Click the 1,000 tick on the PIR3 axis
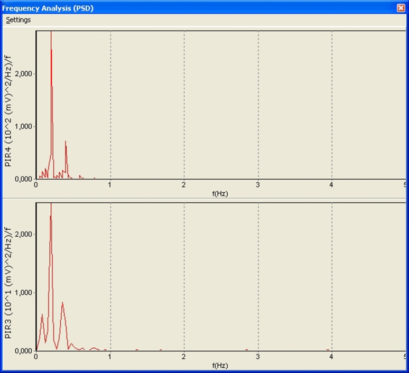The width and height of the screenshot is (409, 373). 25,293
